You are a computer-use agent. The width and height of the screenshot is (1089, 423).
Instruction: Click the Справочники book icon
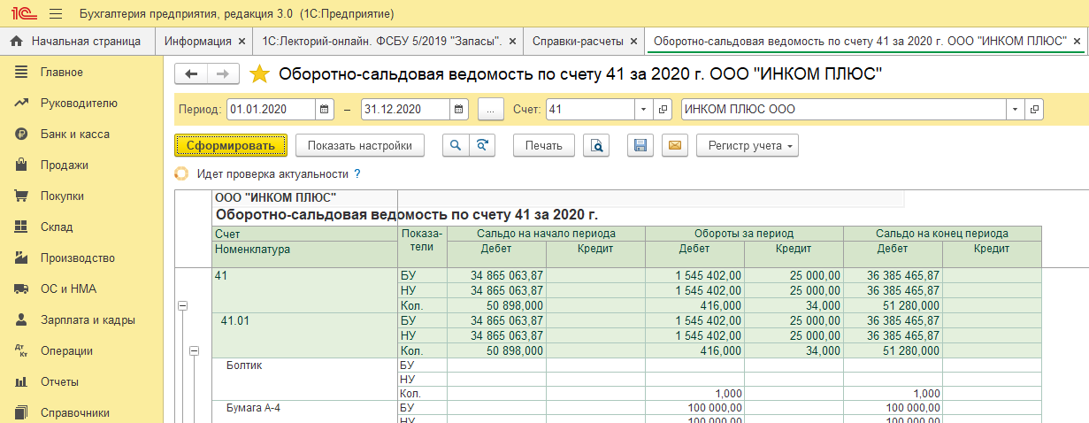(22, 412)
